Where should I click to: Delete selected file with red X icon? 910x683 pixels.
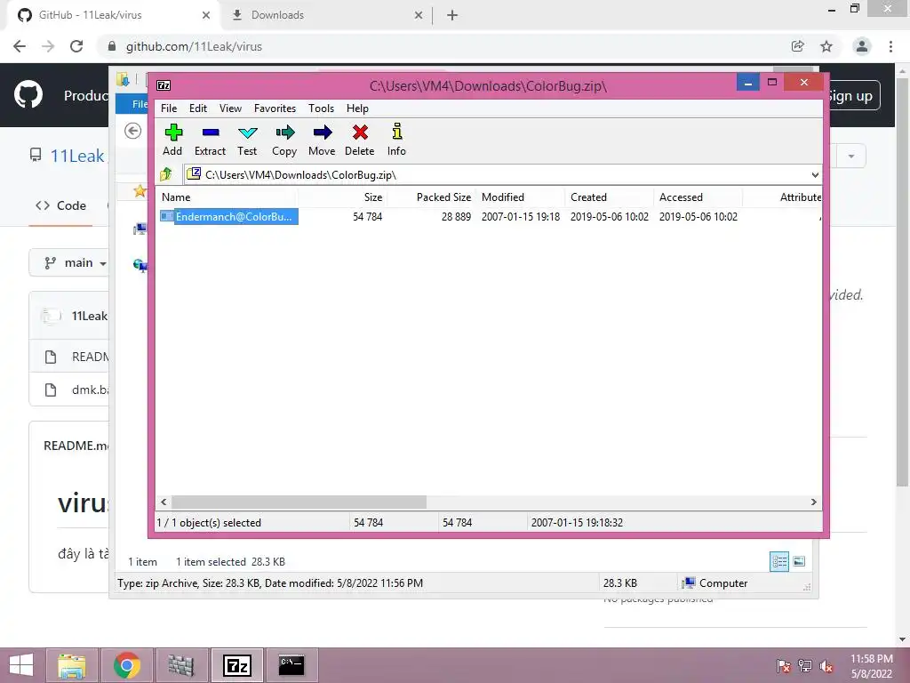(360, 140)
